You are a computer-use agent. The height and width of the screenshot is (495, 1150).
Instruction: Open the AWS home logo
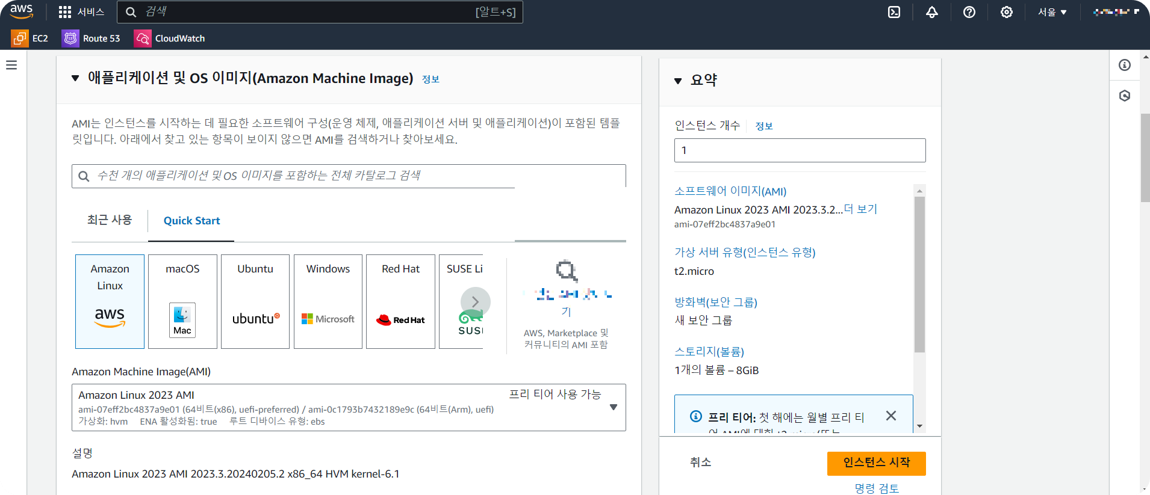coord(22,11)
